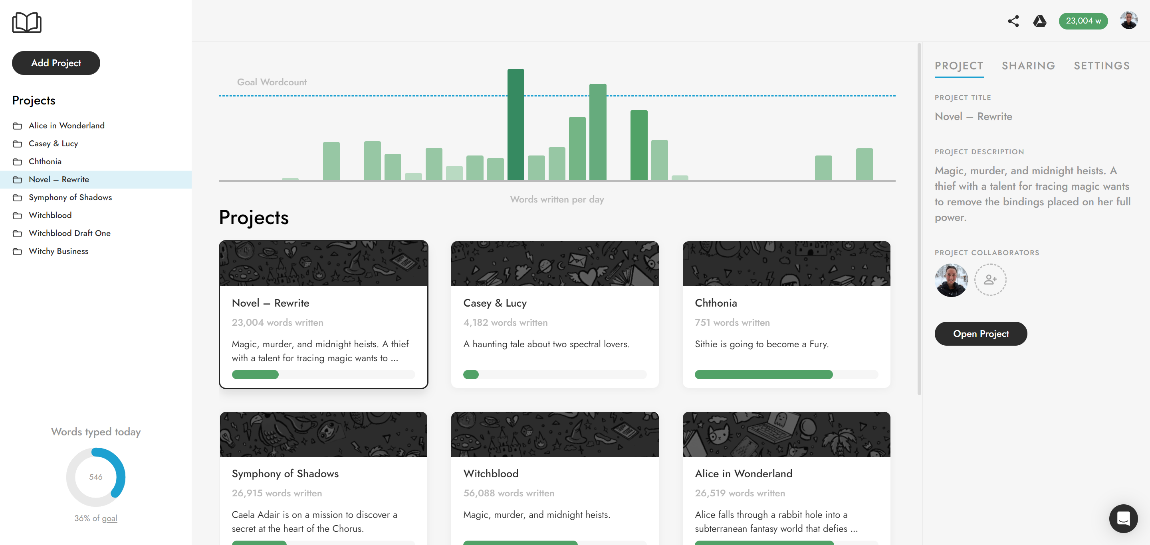Image resolution: width=1150 pixels, height=545 pixels.
Task: Click the folder icon next to Witchblood
Action: pos(17,214)
